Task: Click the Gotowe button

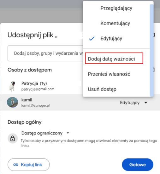Action: coord(138,165)
